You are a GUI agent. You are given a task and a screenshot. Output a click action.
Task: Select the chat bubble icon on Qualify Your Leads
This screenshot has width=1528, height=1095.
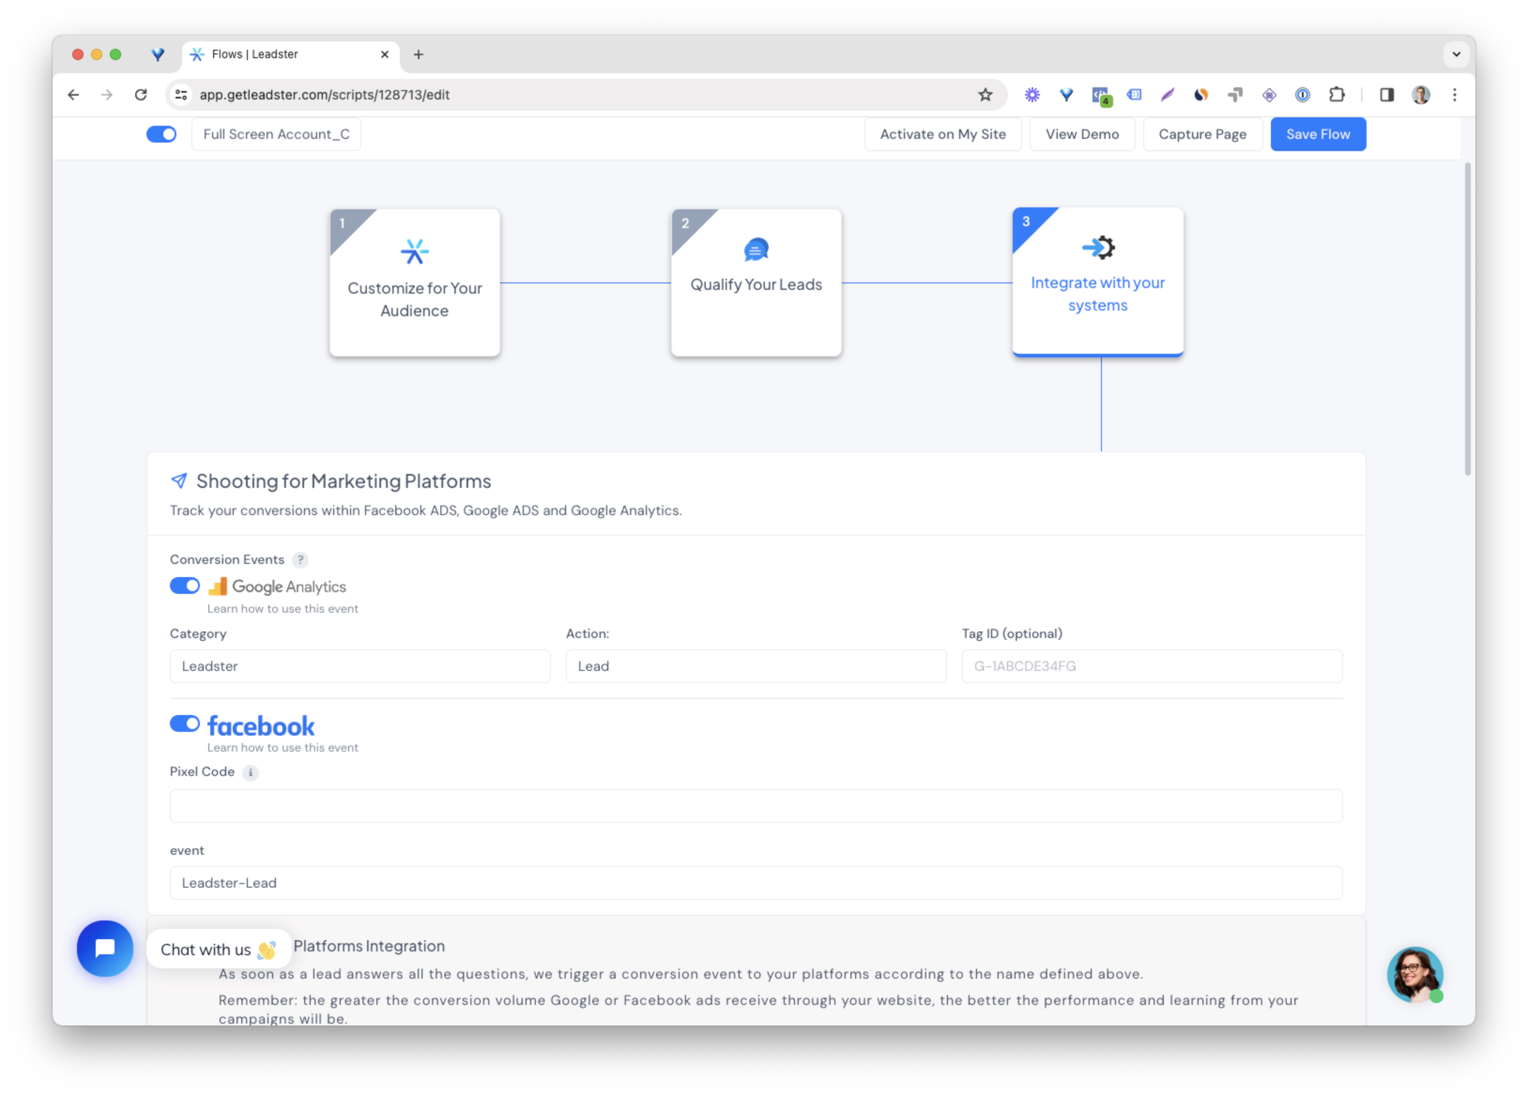[756, 249]
